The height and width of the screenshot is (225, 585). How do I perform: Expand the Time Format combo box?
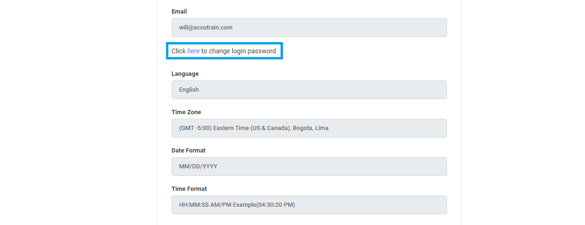coord(309,205)
